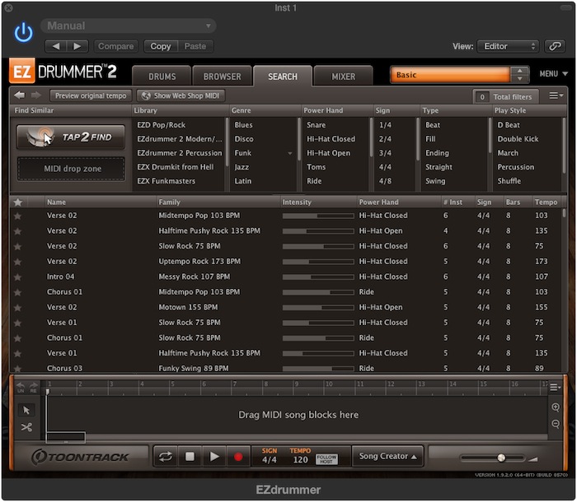
Task: Click the timeline Undo icon
Action: click(x=21, y=387)
